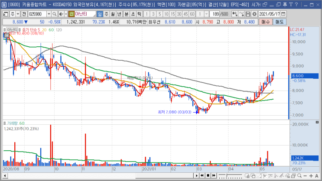Open chart settings gear icon

(x=254, y=14)
